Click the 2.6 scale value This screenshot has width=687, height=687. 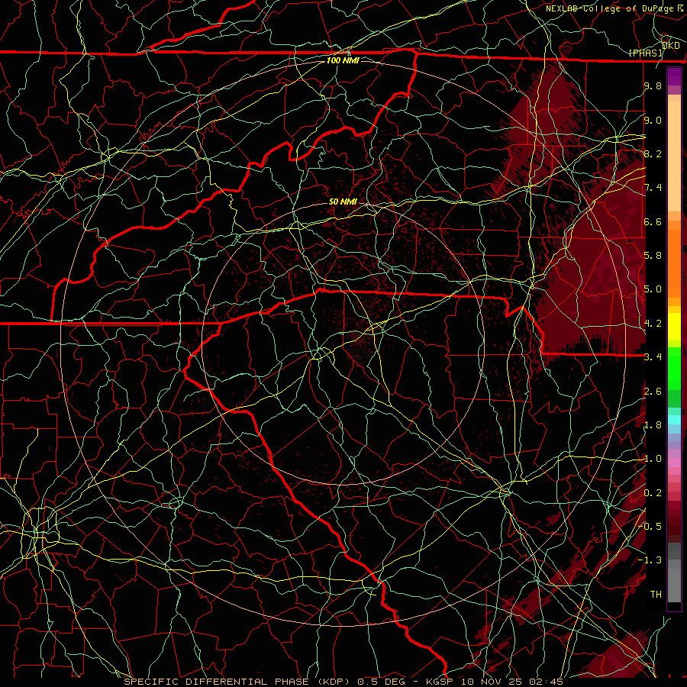coord(653,392)
